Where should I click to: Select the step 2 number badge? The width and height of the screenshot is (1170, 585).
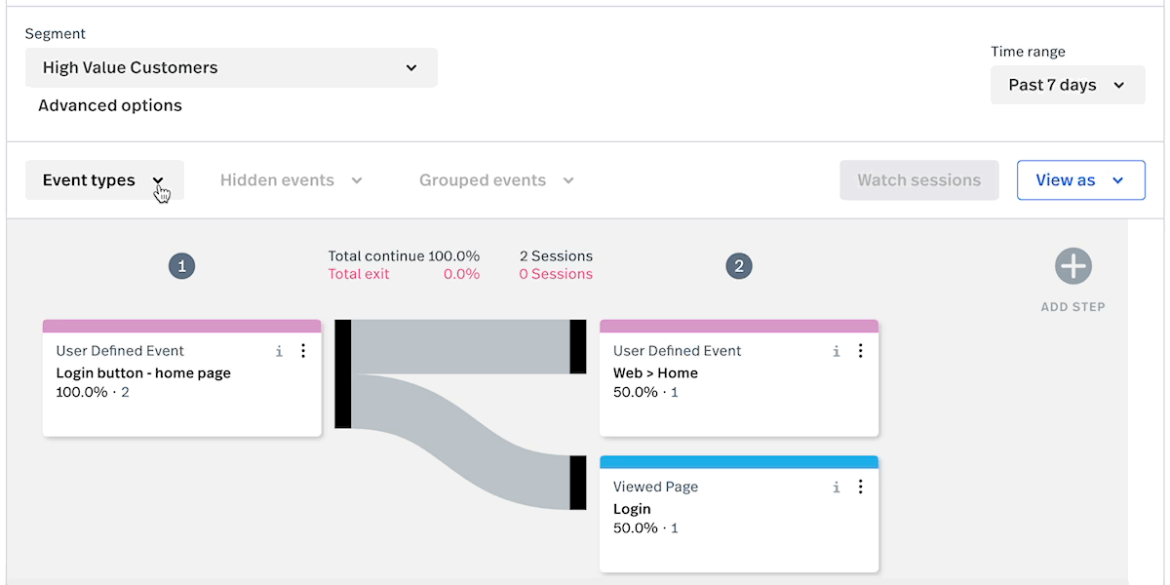pyautogui.click(x=739, y=266)
